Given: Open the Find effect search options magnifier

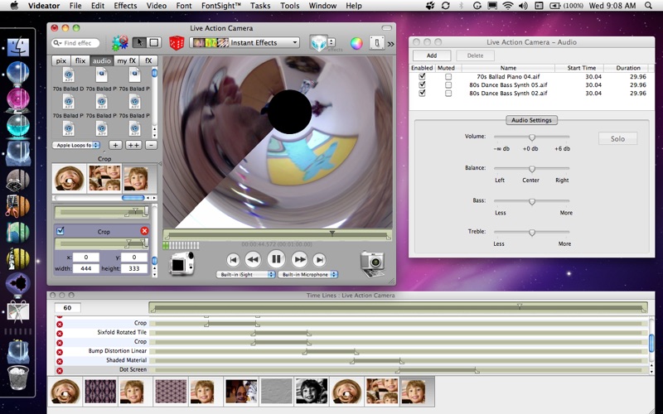Looking at the screenshot, I should click(57, 43).
